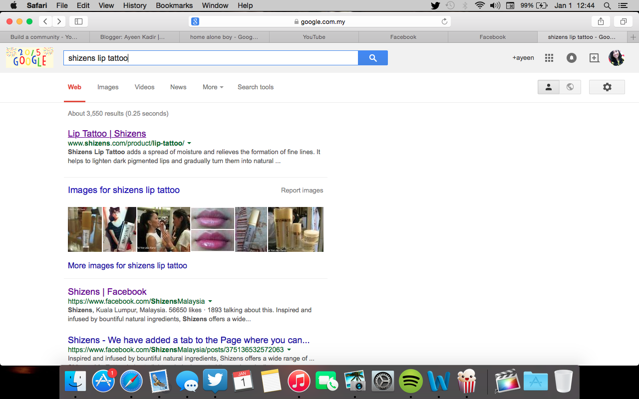Open Spotlight search in the menu bar
The width and height of the screenshot is (639, 399).
(x=607, y=5)
